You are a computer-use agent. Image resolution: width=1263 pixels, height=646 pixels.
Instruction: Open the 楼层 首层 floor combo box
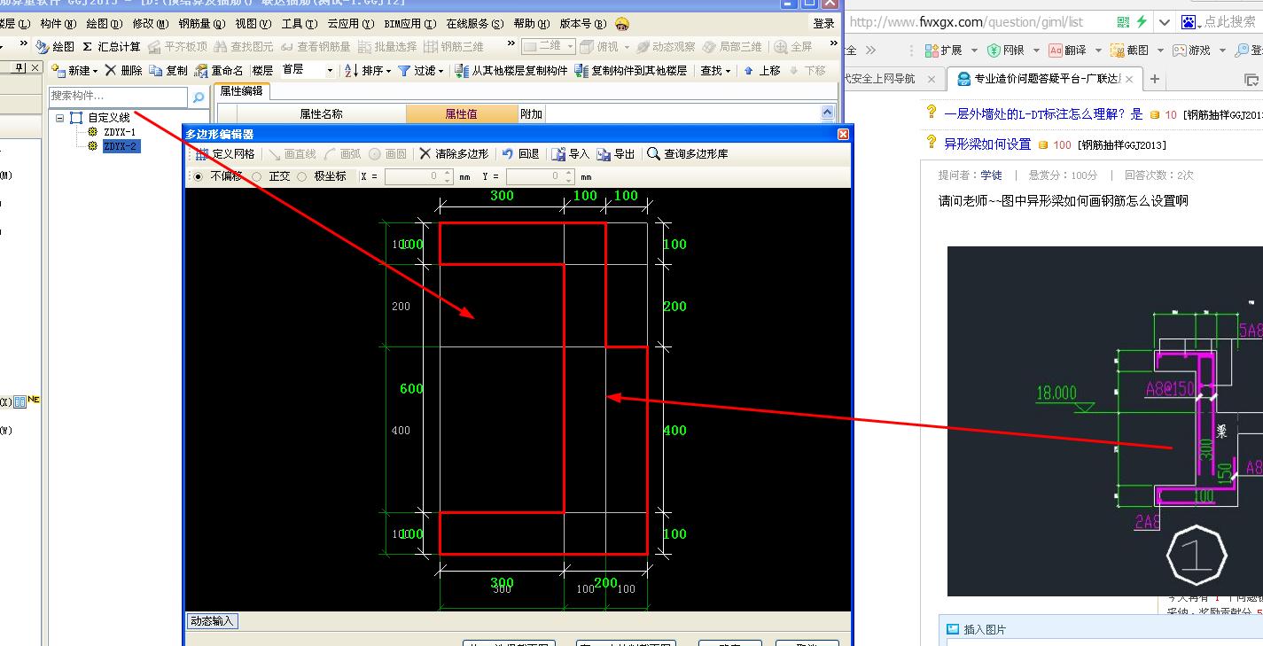pos(307,70)
